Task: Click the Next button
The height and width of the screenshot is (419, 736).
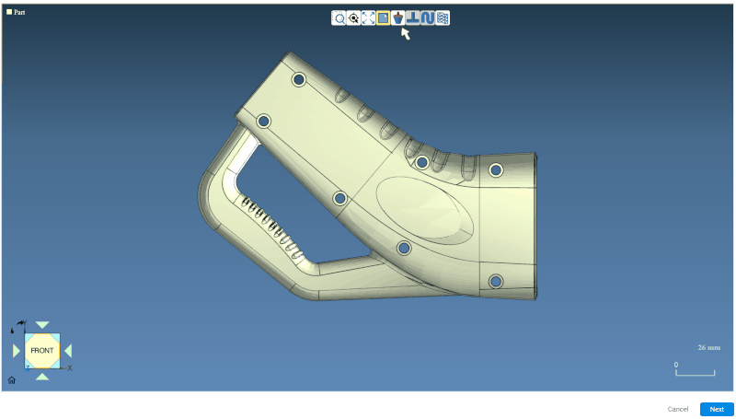Action: tap(717, 409)
